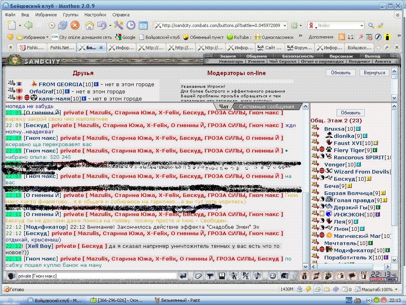Screen dimensions: 406x305
Task: Click the full screen toolbar icon
Action: pos(143,25)
